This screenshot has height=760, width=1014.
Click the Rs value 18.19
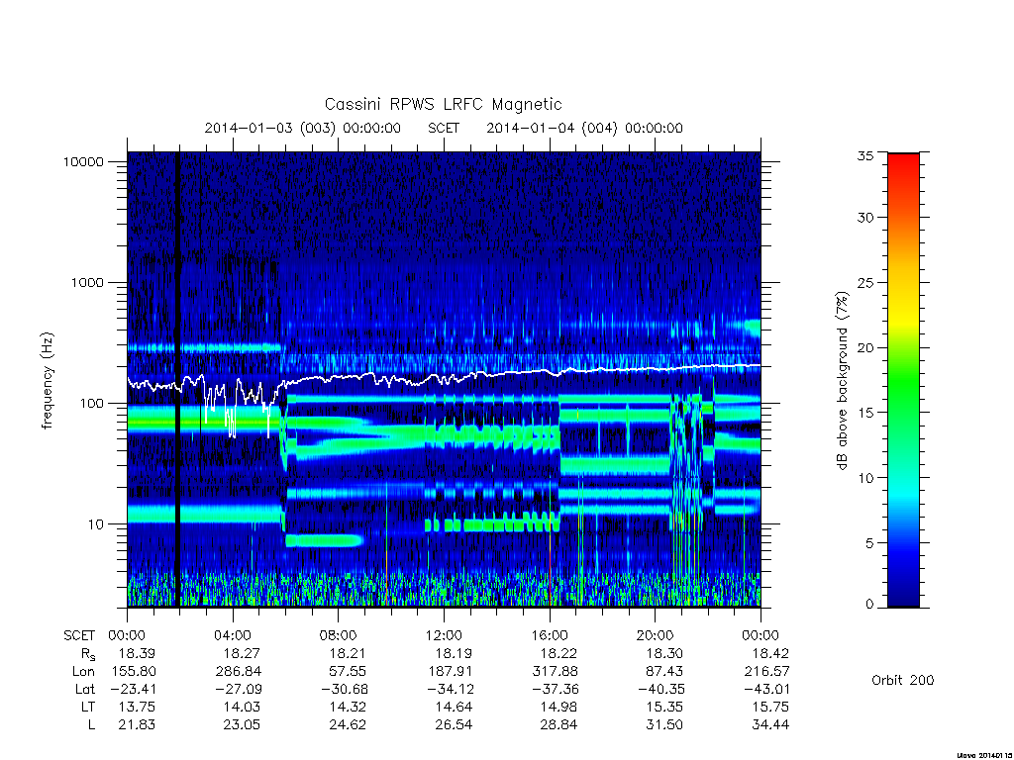pyautogui.click(x=454, y=653)
